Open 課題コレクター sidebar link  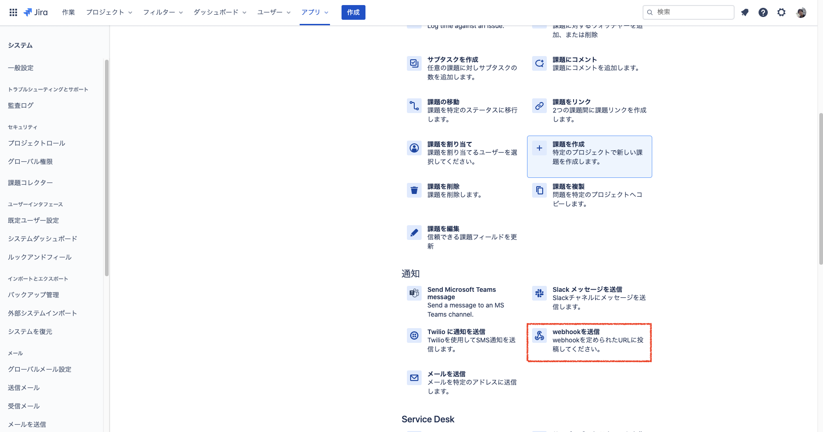coord(30,183)
